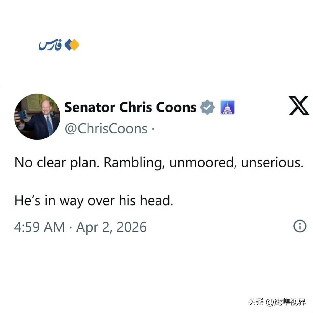Click the word 'Rambling' in the tweet
This screenshot has height=313, width=313.
coord(134,163)
